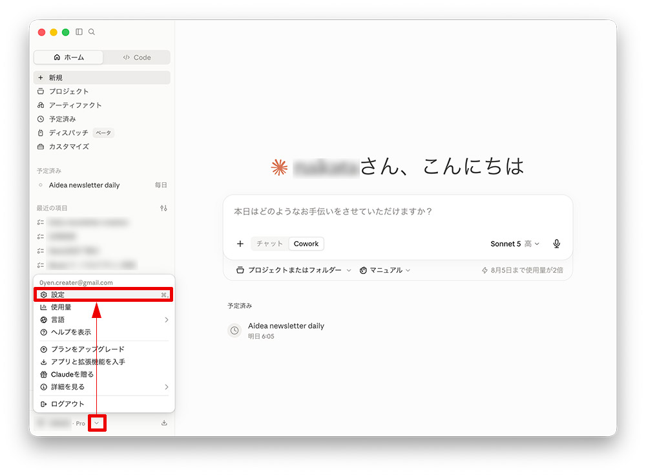Click ログアウト to sign out

coord(103,404)
